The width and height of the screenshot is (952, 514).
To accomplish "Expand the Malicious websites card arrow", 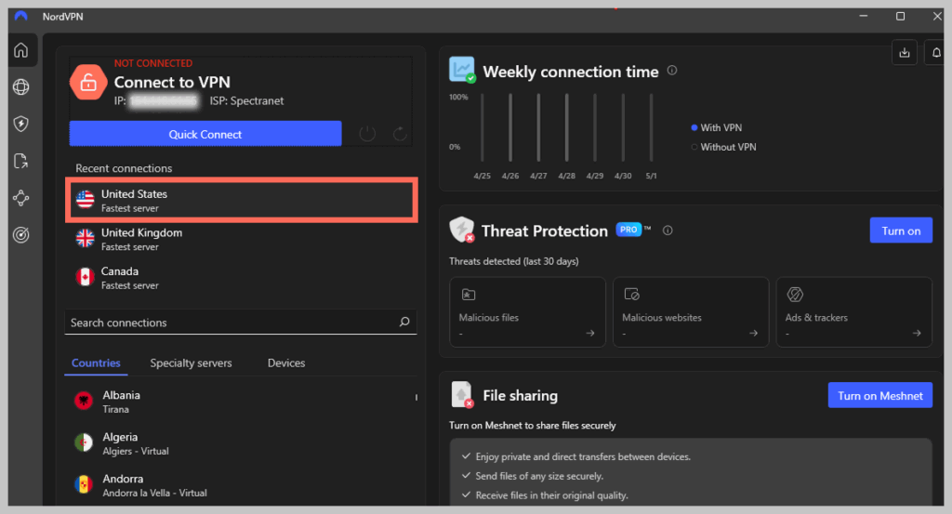I will [x=754, y=333].
